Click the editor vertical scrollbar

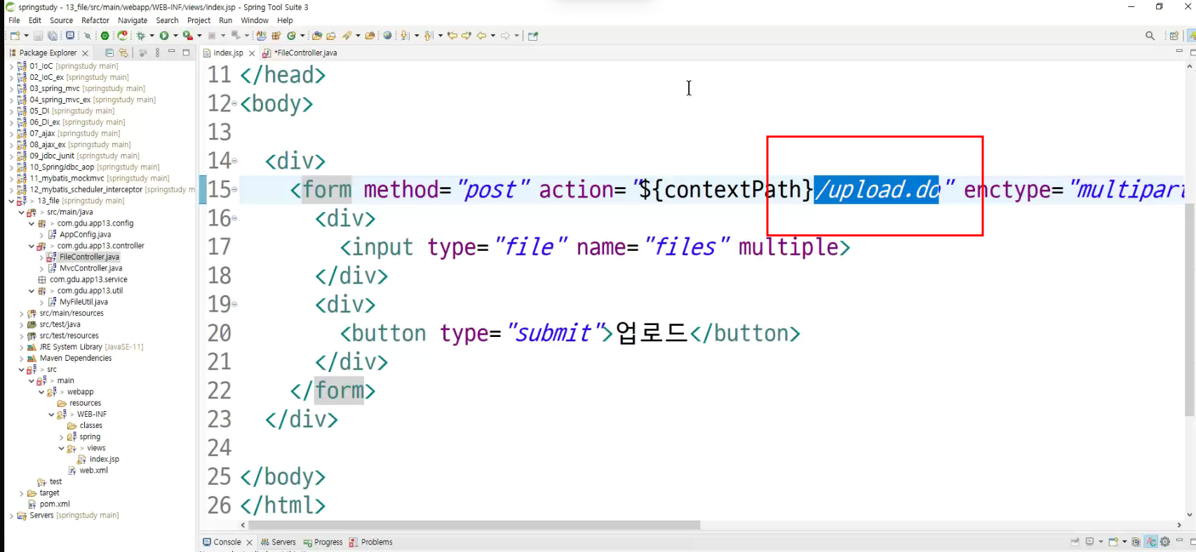click(1190, 310)
